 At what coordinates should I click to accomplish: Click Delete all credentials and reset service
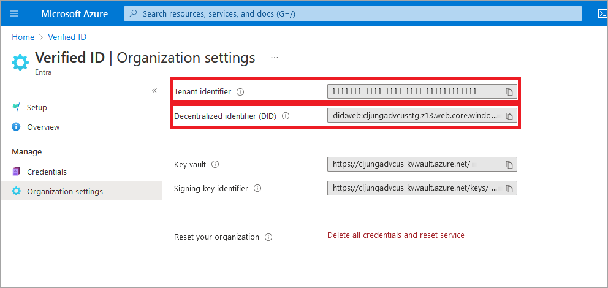pos(396,235)
